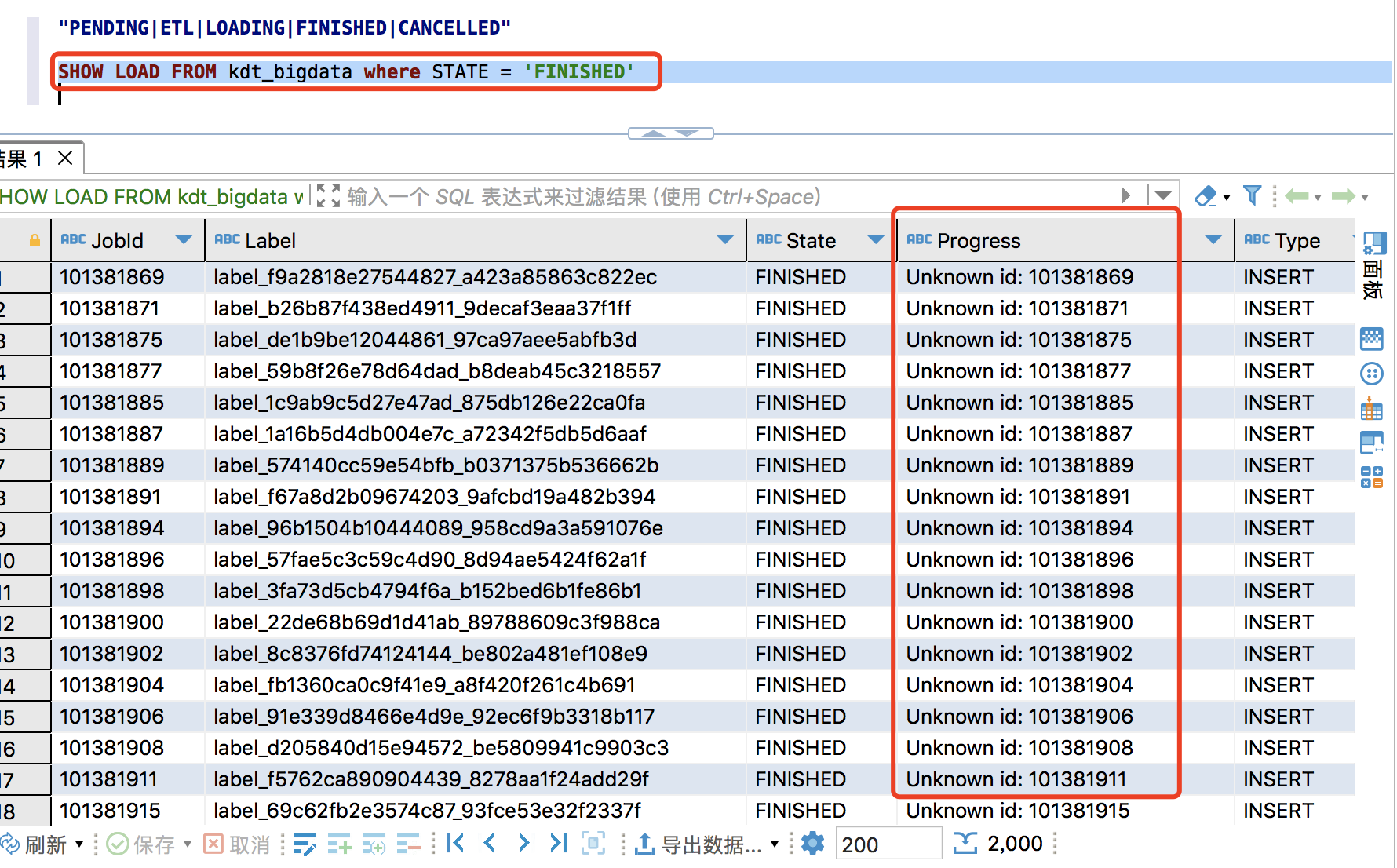
Task: Toggle the Panels (面板) side button
Action: point(1373,264)
